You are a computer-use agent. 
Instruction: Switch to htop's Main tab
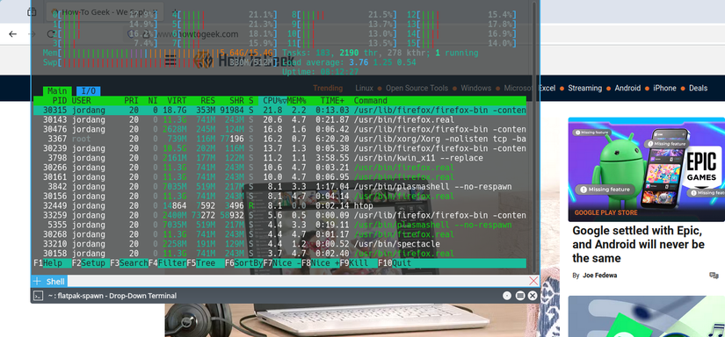57,91
